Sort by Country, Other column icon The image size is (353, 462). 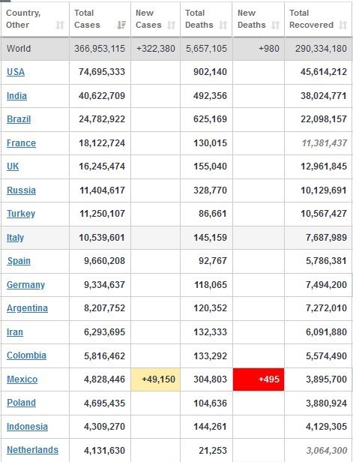(60, 25)
